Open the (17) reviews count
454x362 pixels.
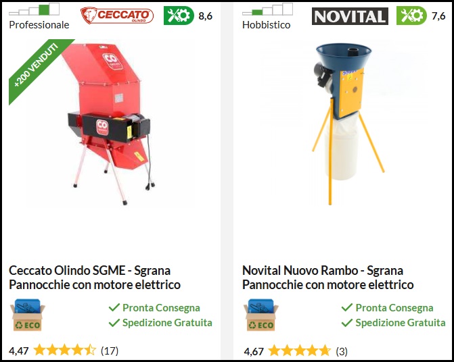[x=110, y=351]
